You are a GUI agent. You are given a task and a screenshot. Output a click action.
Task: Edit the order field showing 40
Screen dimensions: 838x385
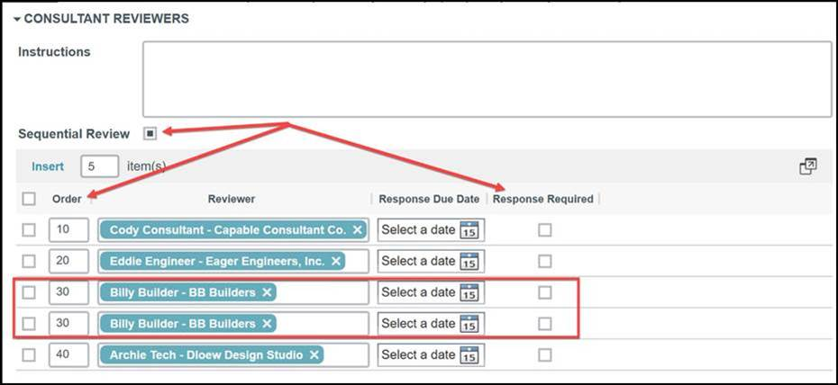tap(68, 355)
